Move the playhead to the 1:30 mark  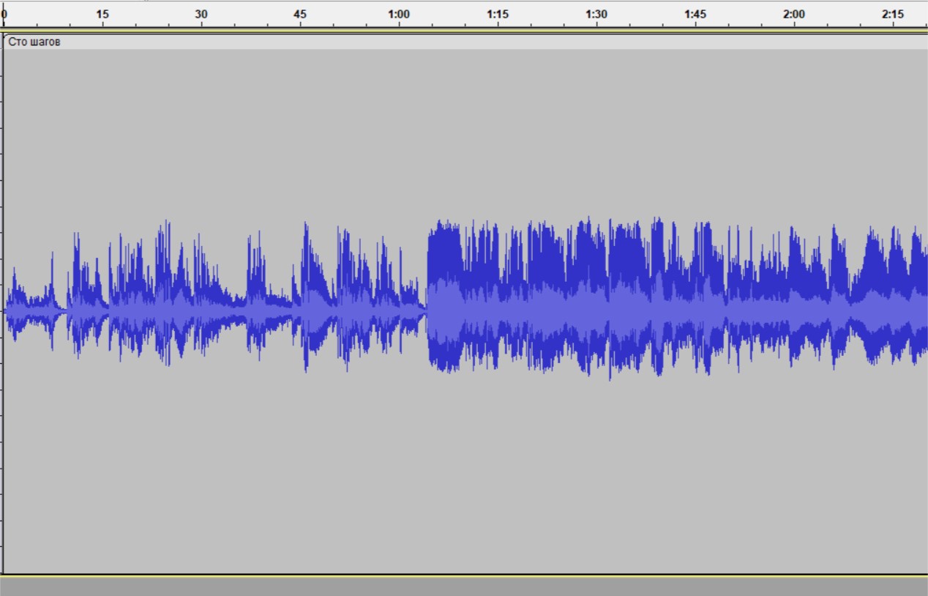click(x=596, y=14)
